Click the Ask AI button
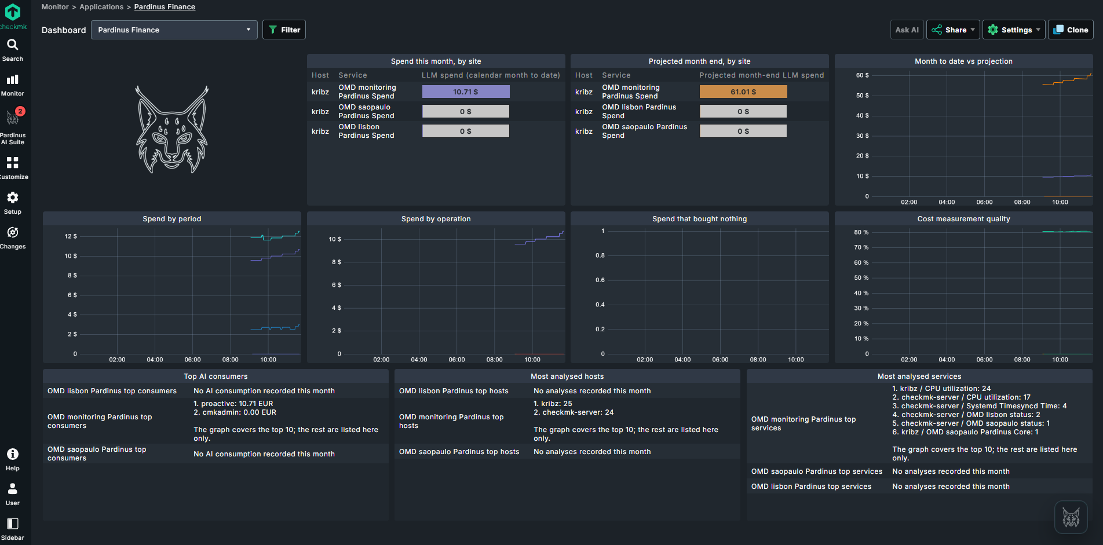 pos(907,30)
